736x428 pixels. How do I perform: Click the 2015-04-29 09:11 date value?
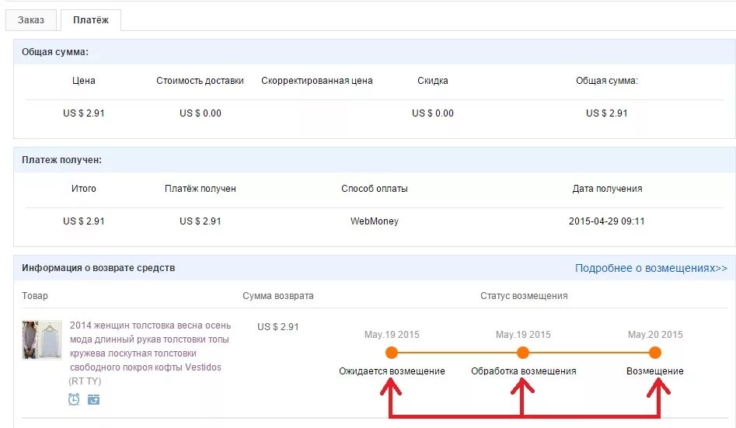607,221
